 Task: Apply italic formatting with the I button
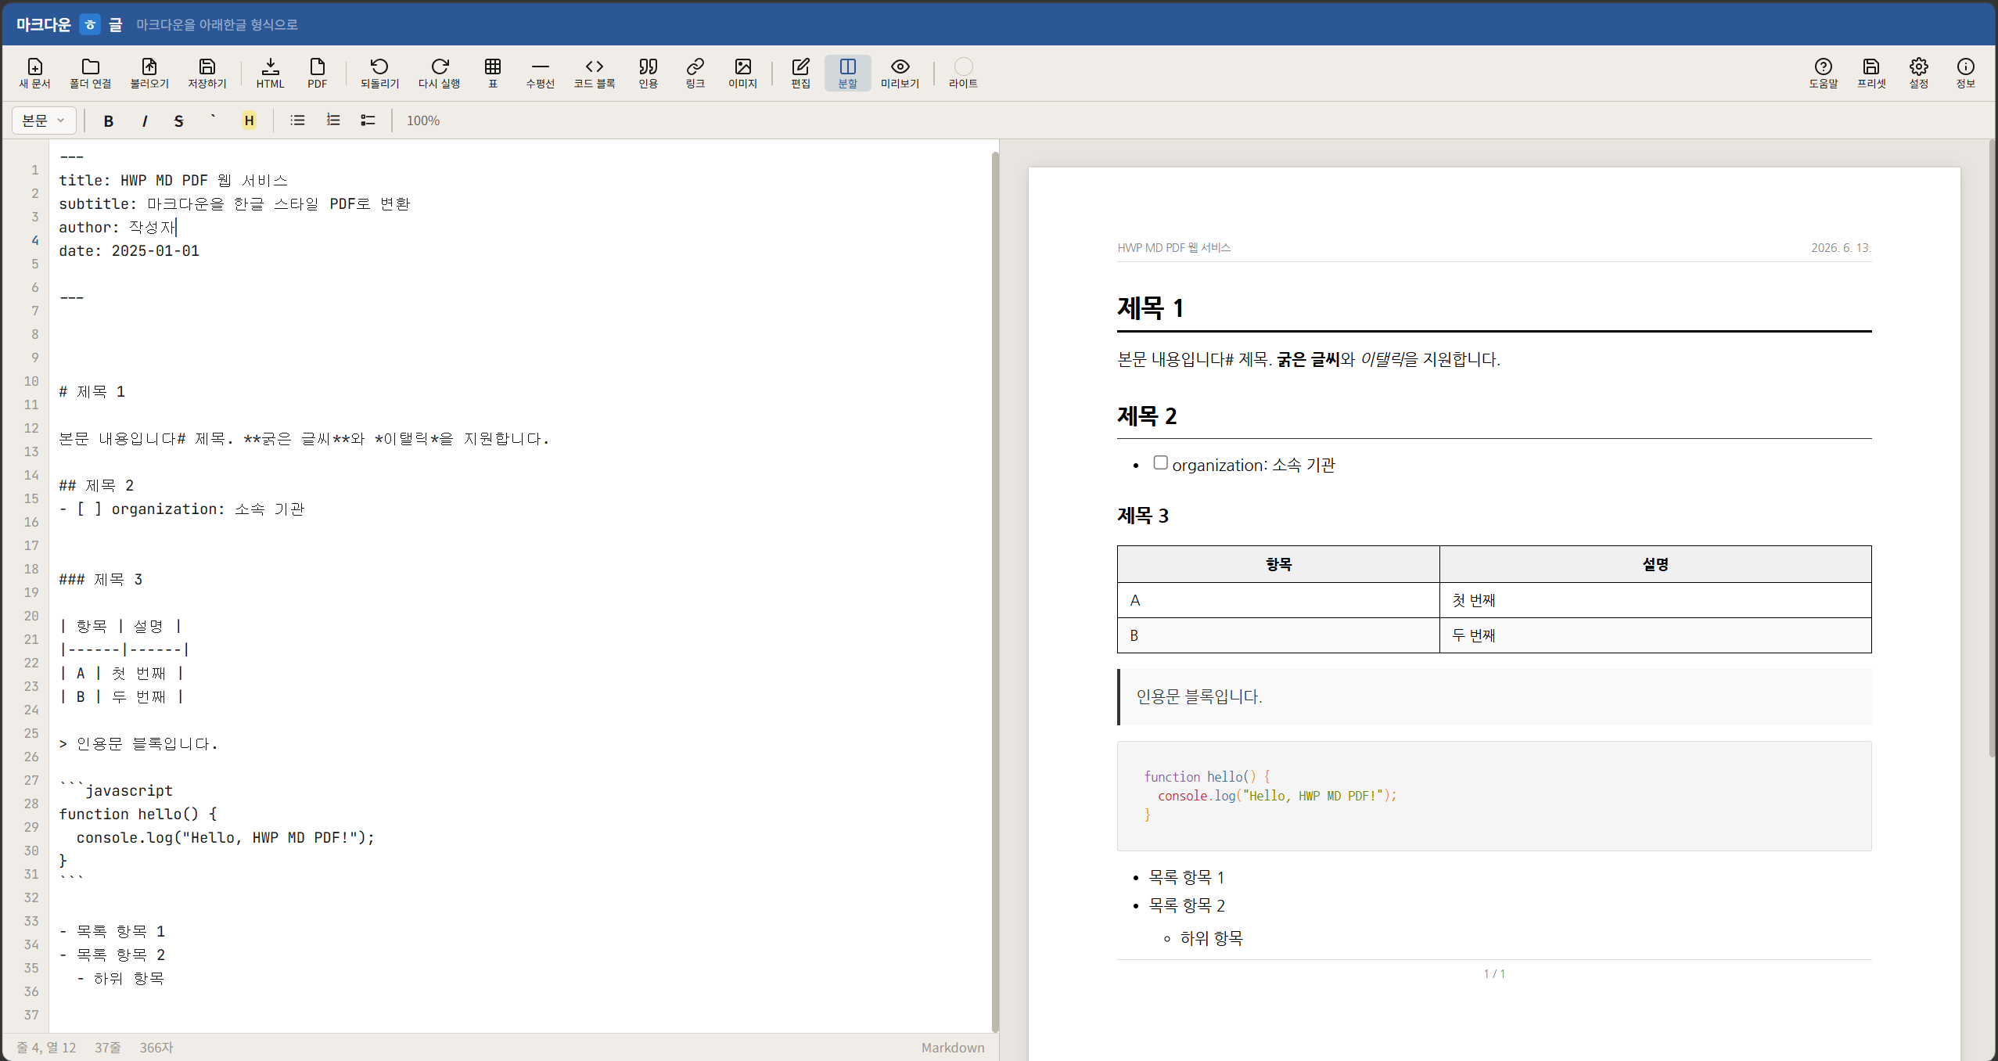tap(144, 120)
